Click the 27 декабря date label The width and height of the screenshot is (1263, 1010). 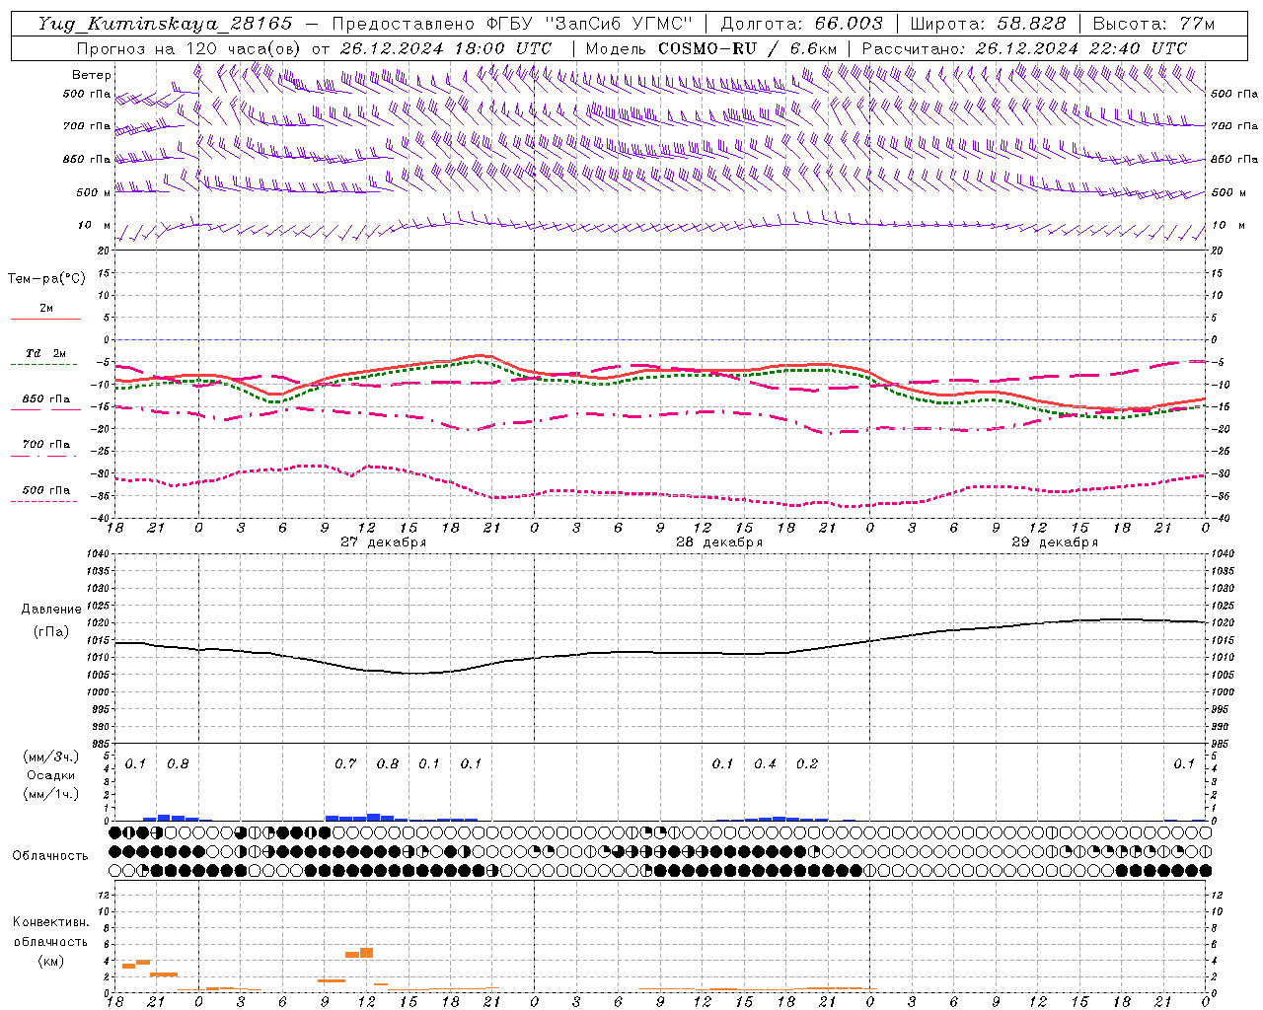click(x=384, y=542)
